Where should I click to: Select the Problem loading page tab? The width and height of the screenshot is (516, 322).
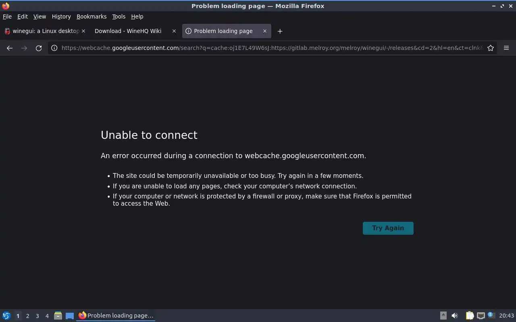pos(227,31)
